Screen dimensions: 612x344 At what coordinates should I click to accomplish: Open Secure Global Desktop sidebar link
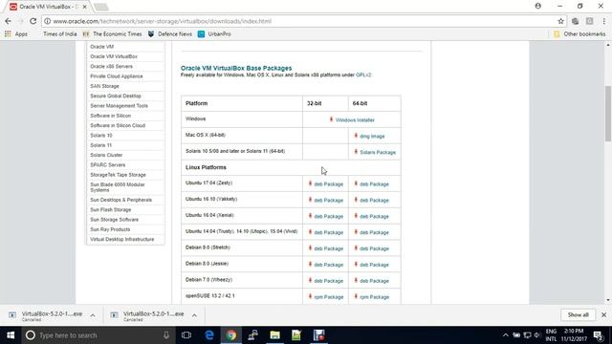tap(116, 96)
